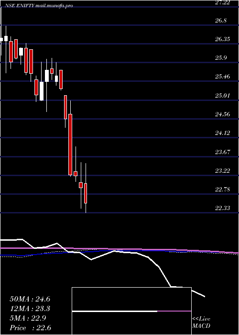
Task: Select the 25.46 price axis label
Action: click(x=223, y=77)
